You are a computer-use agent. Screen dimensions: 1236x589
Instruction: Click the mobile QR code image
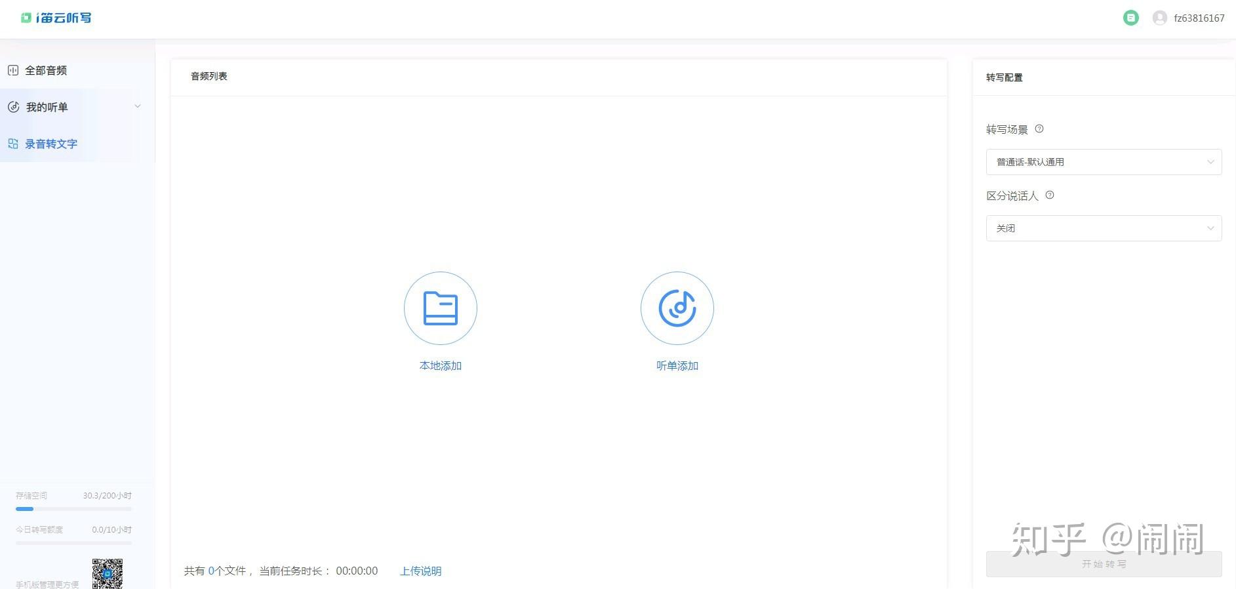click(x=107, y=574)
